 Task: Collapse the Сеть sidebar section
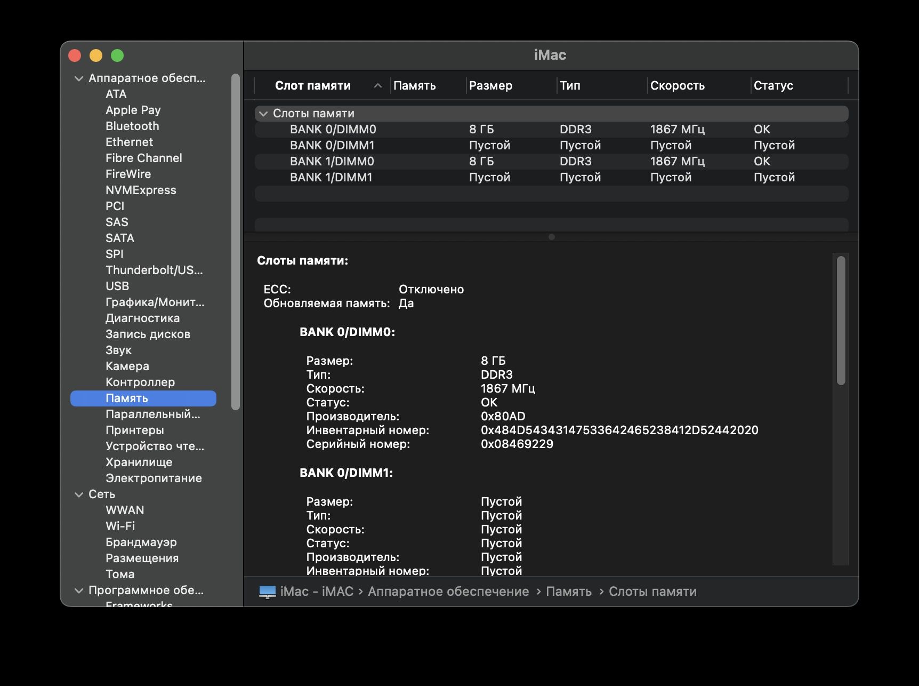click(79, 494)
